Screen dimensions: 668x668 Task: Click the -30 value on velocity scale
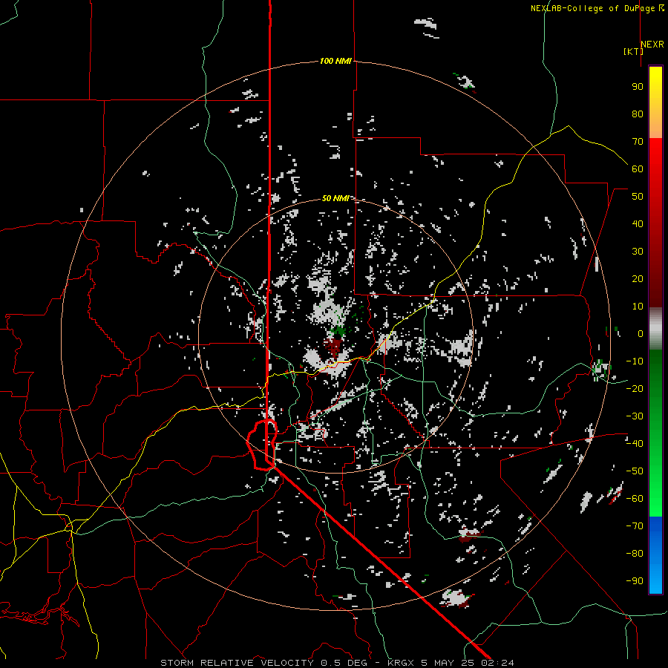click(635, 416)
